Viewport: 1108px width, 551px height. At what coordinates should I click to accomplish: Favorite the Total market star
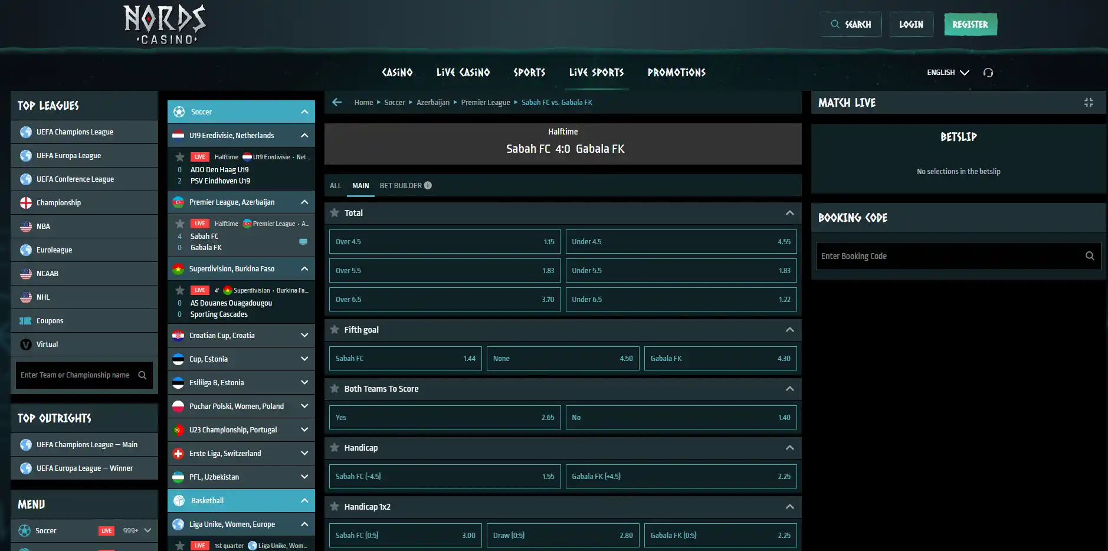(x=335, y=213)
